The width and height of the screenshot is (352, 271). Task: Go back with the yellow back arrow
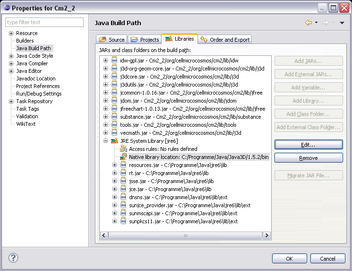tap(309, 23)
